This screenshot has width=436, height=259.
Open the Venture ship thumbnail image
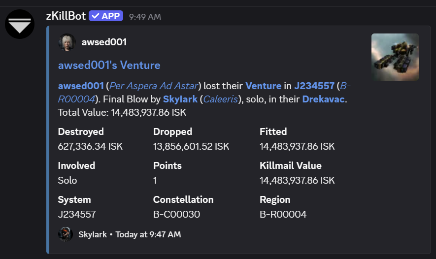395,57
